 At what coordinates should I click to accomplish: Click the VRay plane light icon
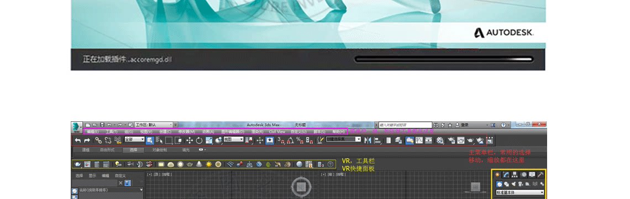[161, 164]
